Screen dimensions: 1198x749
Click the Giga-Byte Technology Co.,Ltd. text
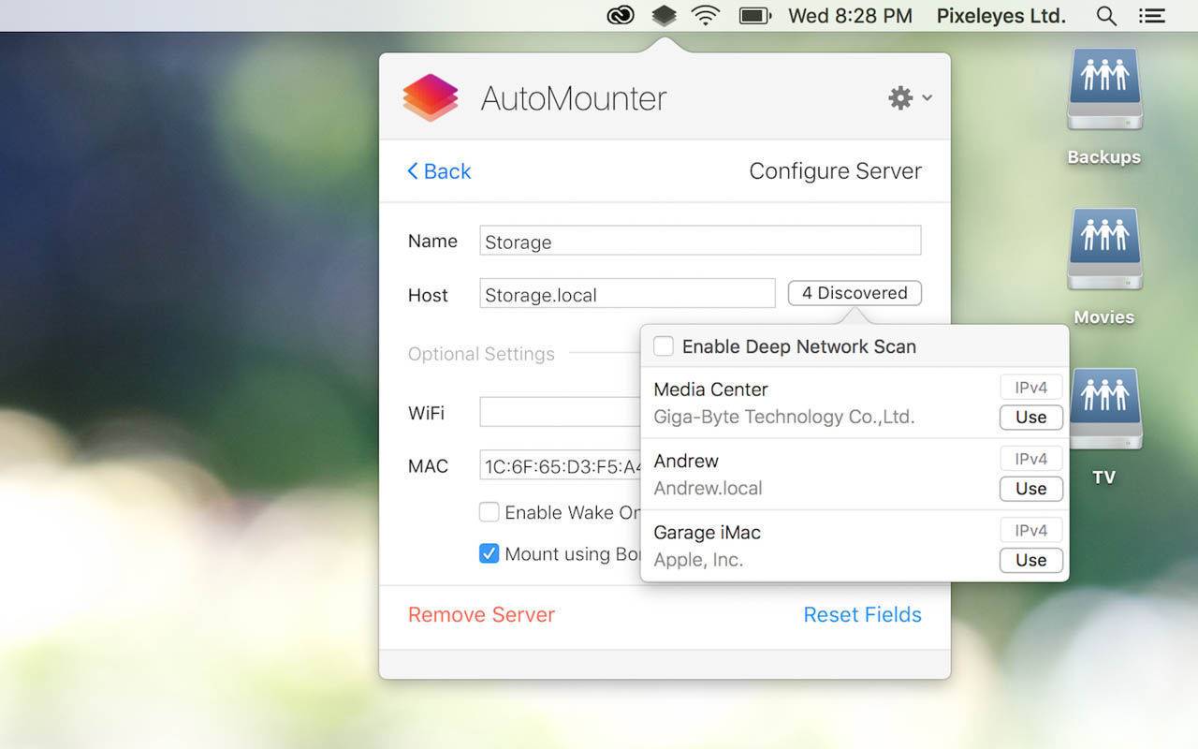pyautogui.click(x=783, y=418)
